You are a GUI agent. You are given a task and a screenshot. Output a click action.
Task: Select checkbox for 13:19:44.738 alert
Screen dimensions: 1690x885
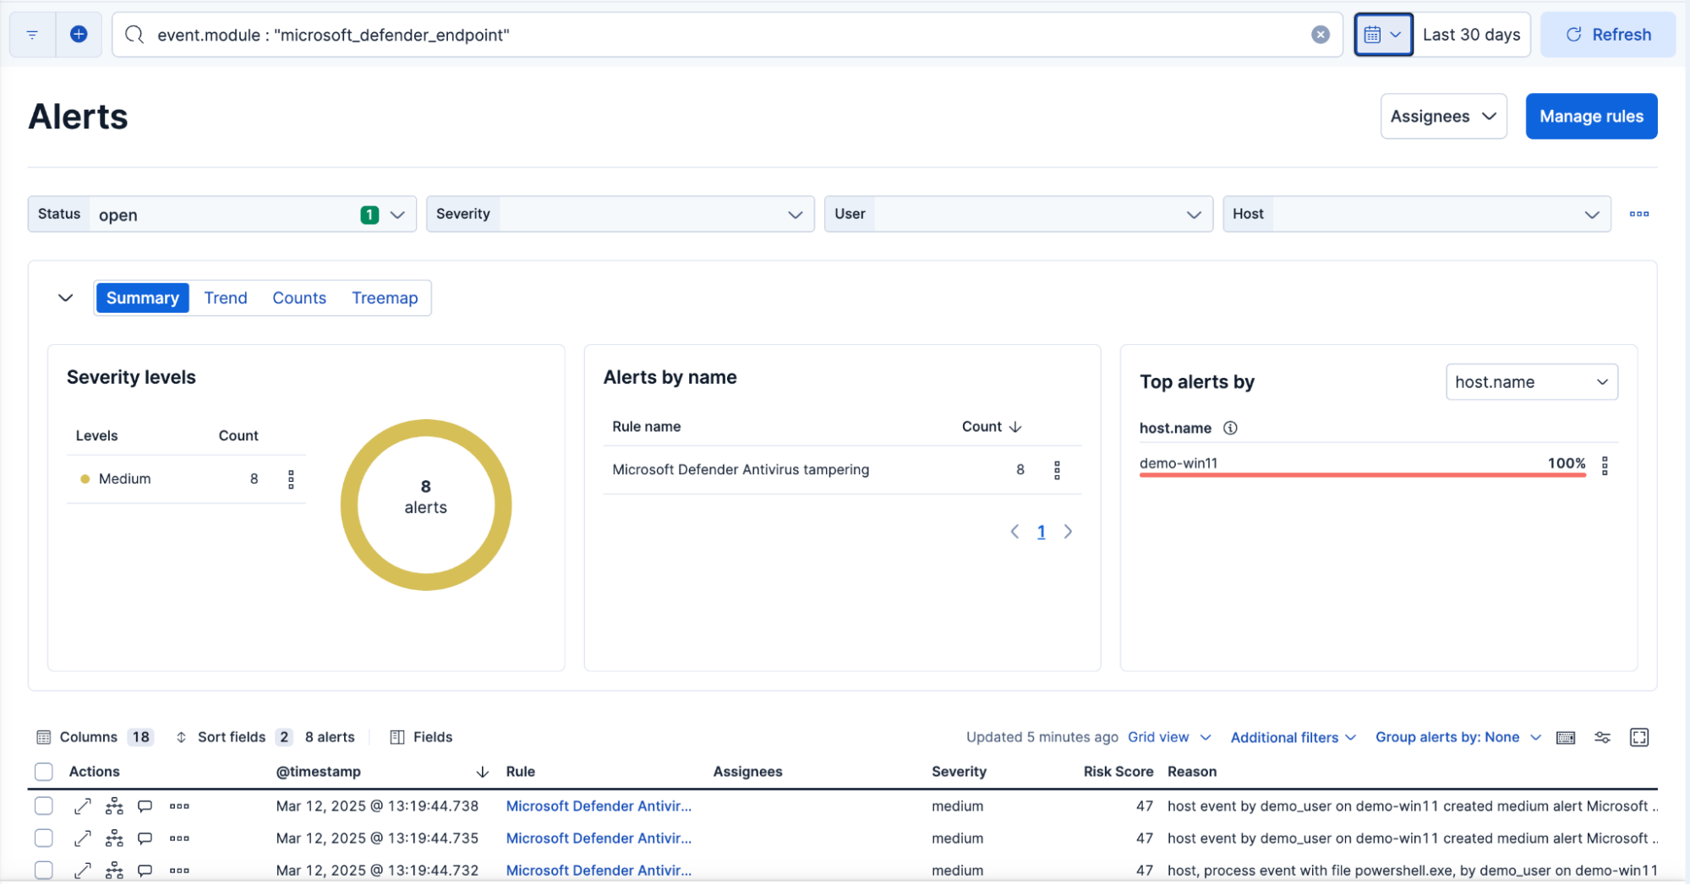coord(44,806)
